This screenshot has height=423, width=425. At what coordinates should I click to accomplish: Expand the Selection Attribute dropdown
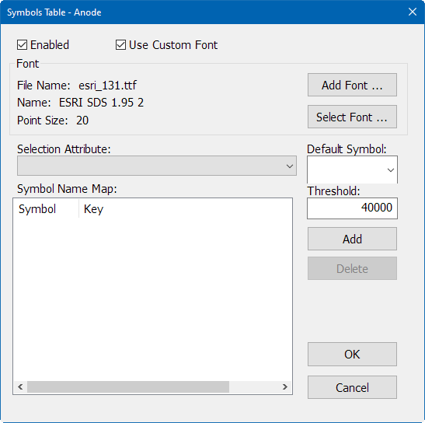(157, 166)
